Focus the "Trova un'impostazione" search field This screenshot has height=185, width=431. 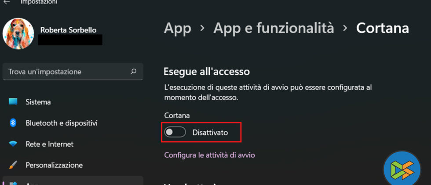coord(66,71)
